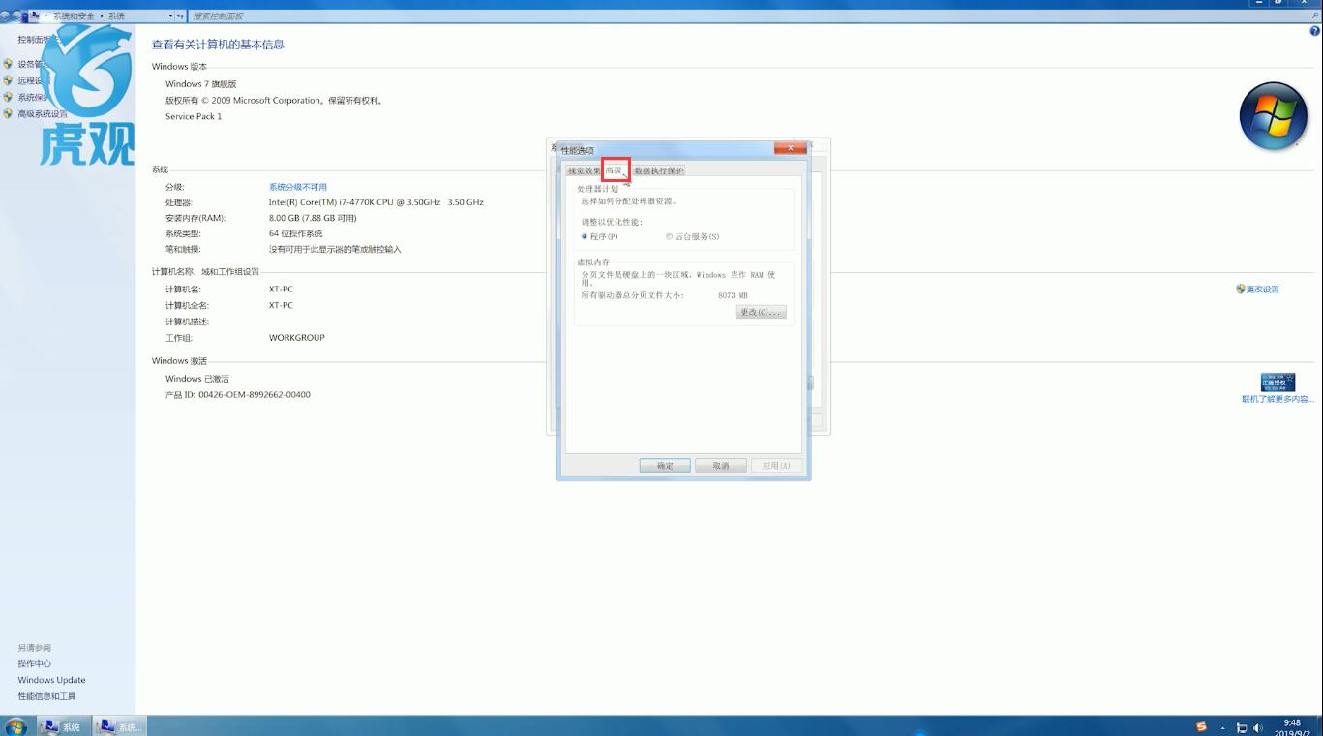This screenshot has height=736, width=1323.
Task: Open Windows Update in the see-also list
Action: [x=51, y=680]
